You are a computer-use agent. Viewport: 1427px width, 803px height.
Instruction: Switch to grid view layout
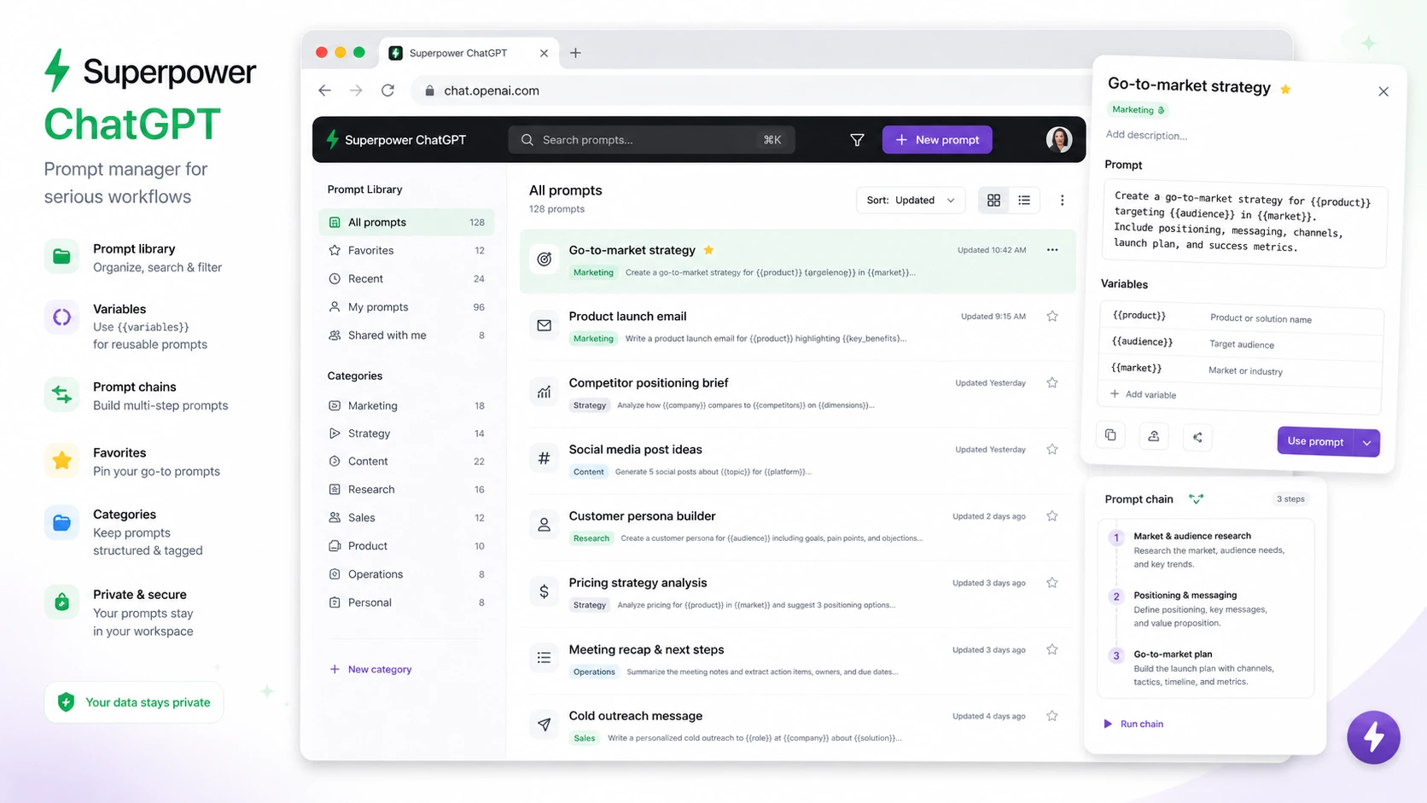pos(993,201)
